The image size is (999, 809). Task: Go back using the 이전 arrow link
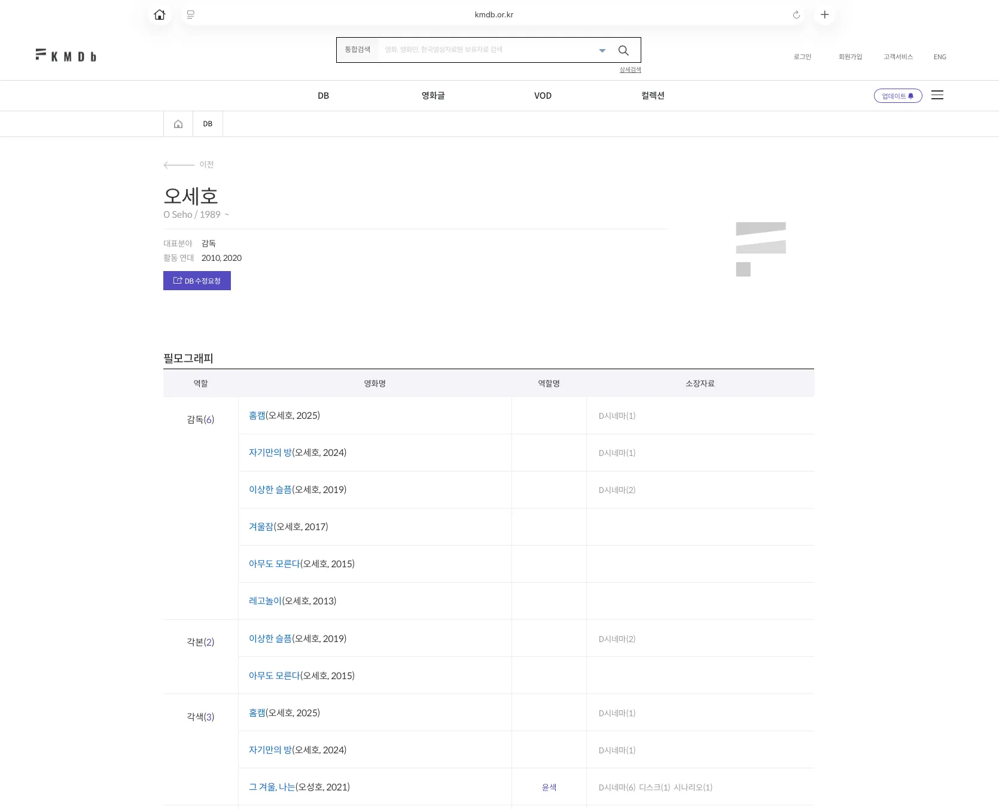(188, 165)
